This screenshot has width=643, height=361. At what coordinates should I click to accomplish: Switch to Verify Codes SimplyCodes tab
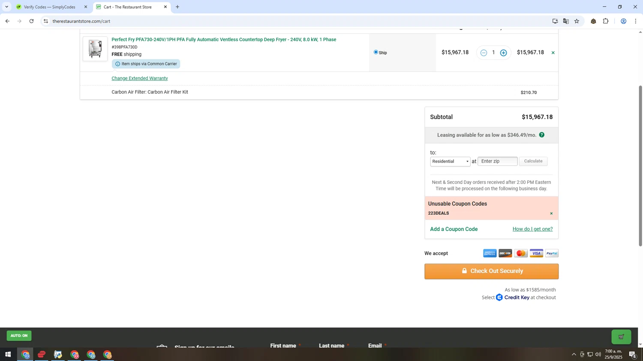(50, 7)
